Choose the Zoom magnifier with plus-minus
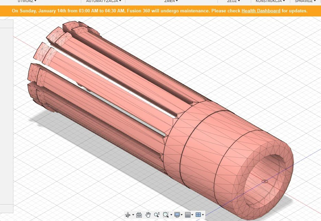 [x=157, y=215]
